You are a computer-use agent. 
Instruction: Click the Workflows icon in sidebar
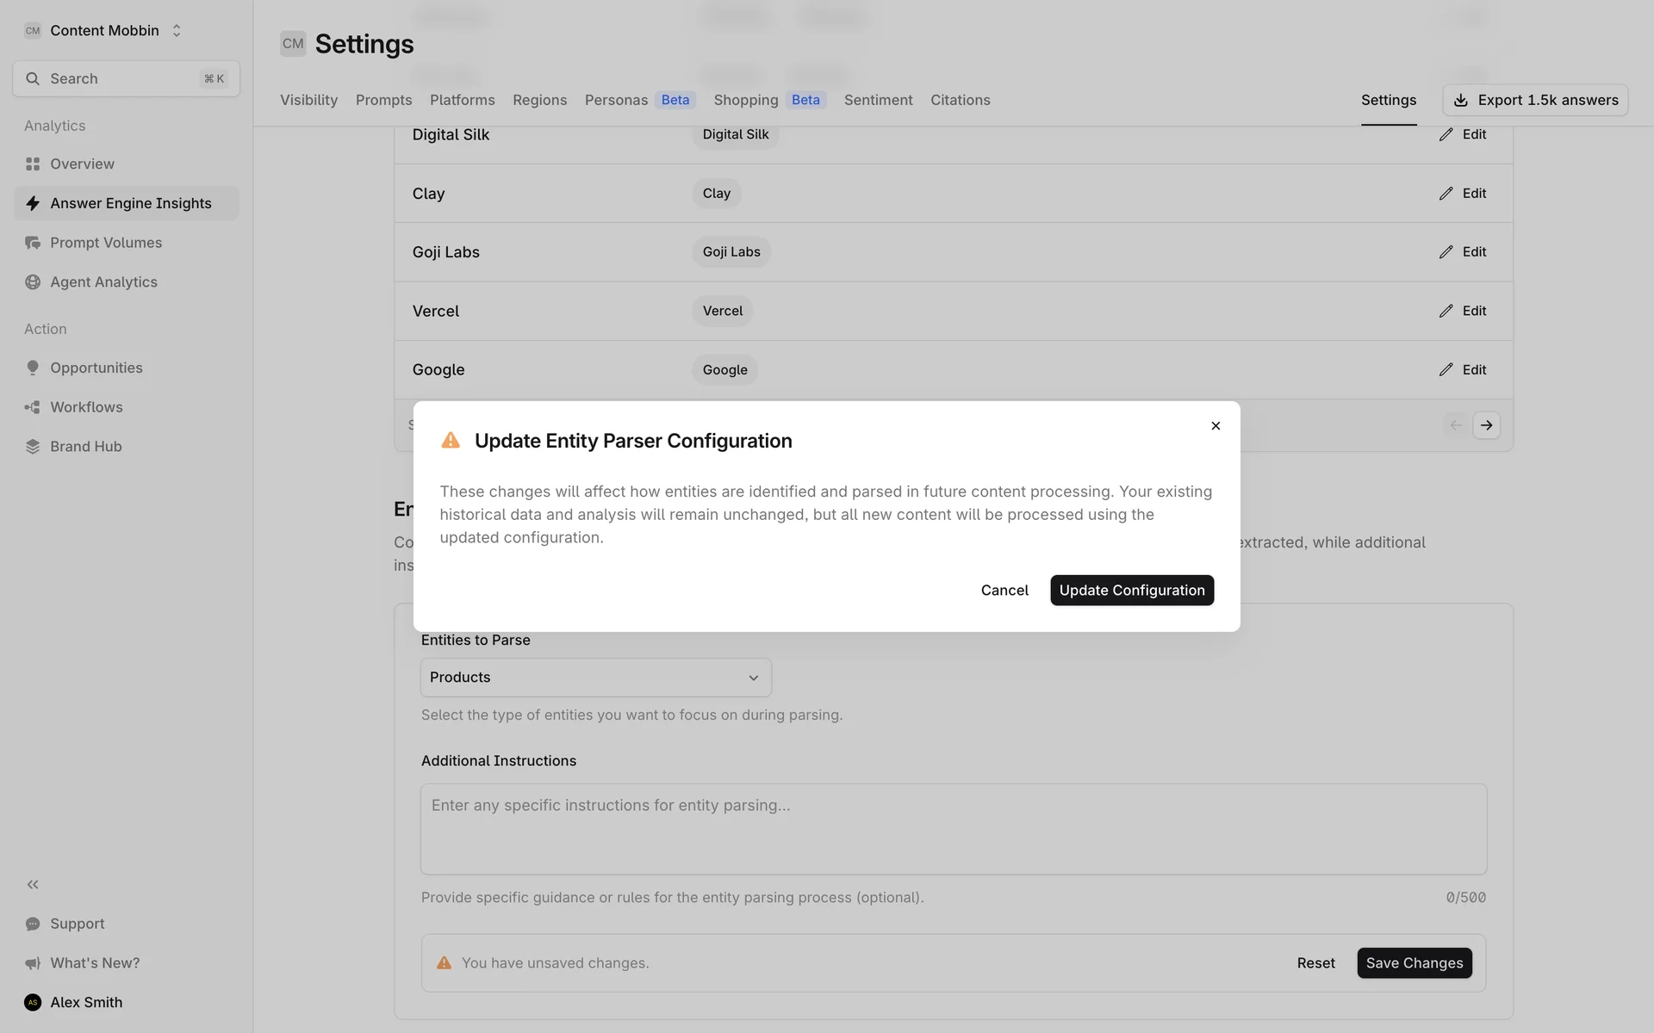point(33,407)
